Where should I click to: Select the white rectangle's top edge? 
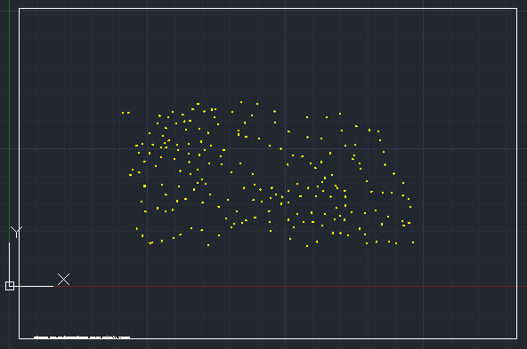[268, 9]
